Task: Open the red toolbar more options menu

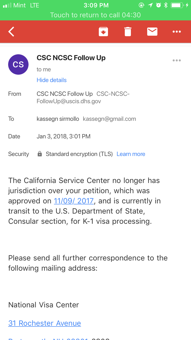Action: pyautogui.click(x=176, y=32)
